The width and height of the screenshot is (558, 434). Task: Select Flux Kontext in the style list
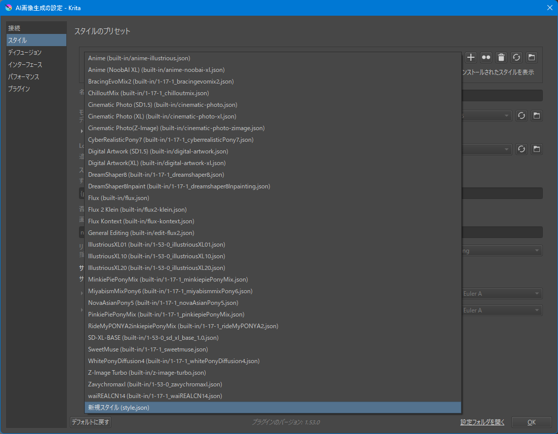272,221
